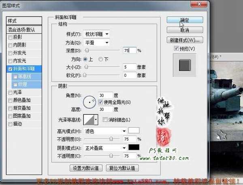Open the 方法 technique dropdown 平滑
This screenshot has width=243, height=185.
(96, 42)
